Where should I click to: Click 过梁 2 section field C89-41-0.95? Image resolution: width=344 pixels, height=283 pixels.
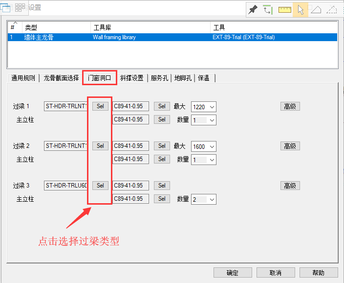(131, 146)
